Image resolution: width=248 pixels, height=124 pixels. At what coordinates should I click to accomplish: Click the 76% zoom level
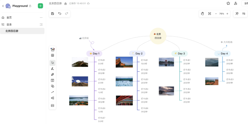[x=221, y=14]
